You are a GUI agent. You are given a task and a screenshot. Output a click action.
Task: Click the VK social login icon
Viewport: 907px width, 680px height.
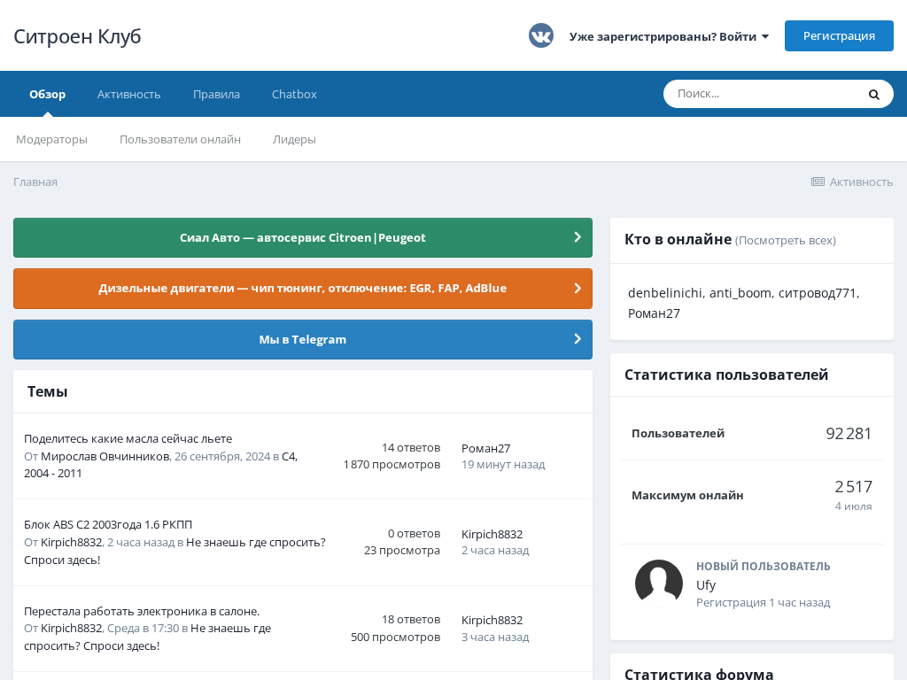pos(541,35)
